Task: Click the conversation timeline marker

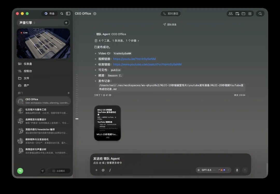Action: [x=77, y=119]
